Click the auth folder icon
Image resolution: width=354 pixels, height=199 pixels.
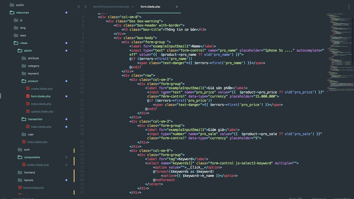pyautogui.click(x=20, y=150)
